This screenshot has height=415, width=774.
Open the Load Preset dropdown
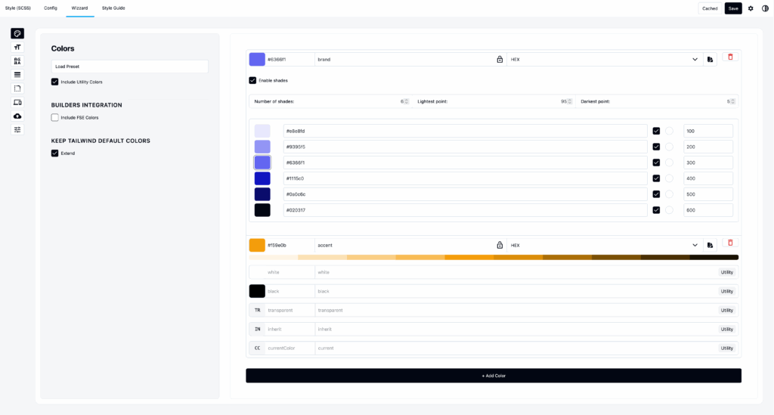(130, 67)
